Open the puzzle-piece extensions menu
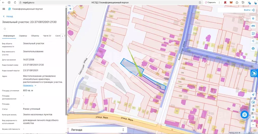Viewport: 258px width, 134px height. (x=237, y=3)
